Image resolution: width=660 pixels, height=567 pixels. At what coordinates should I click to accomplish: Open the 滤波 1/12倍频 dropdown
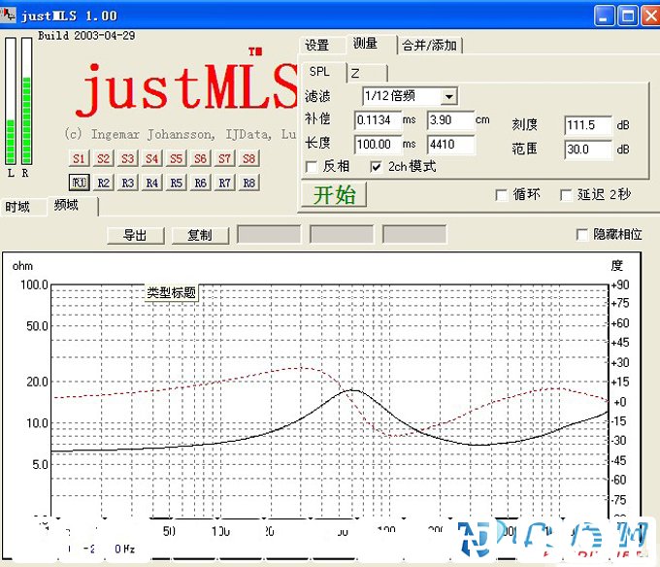click(448, 96)
